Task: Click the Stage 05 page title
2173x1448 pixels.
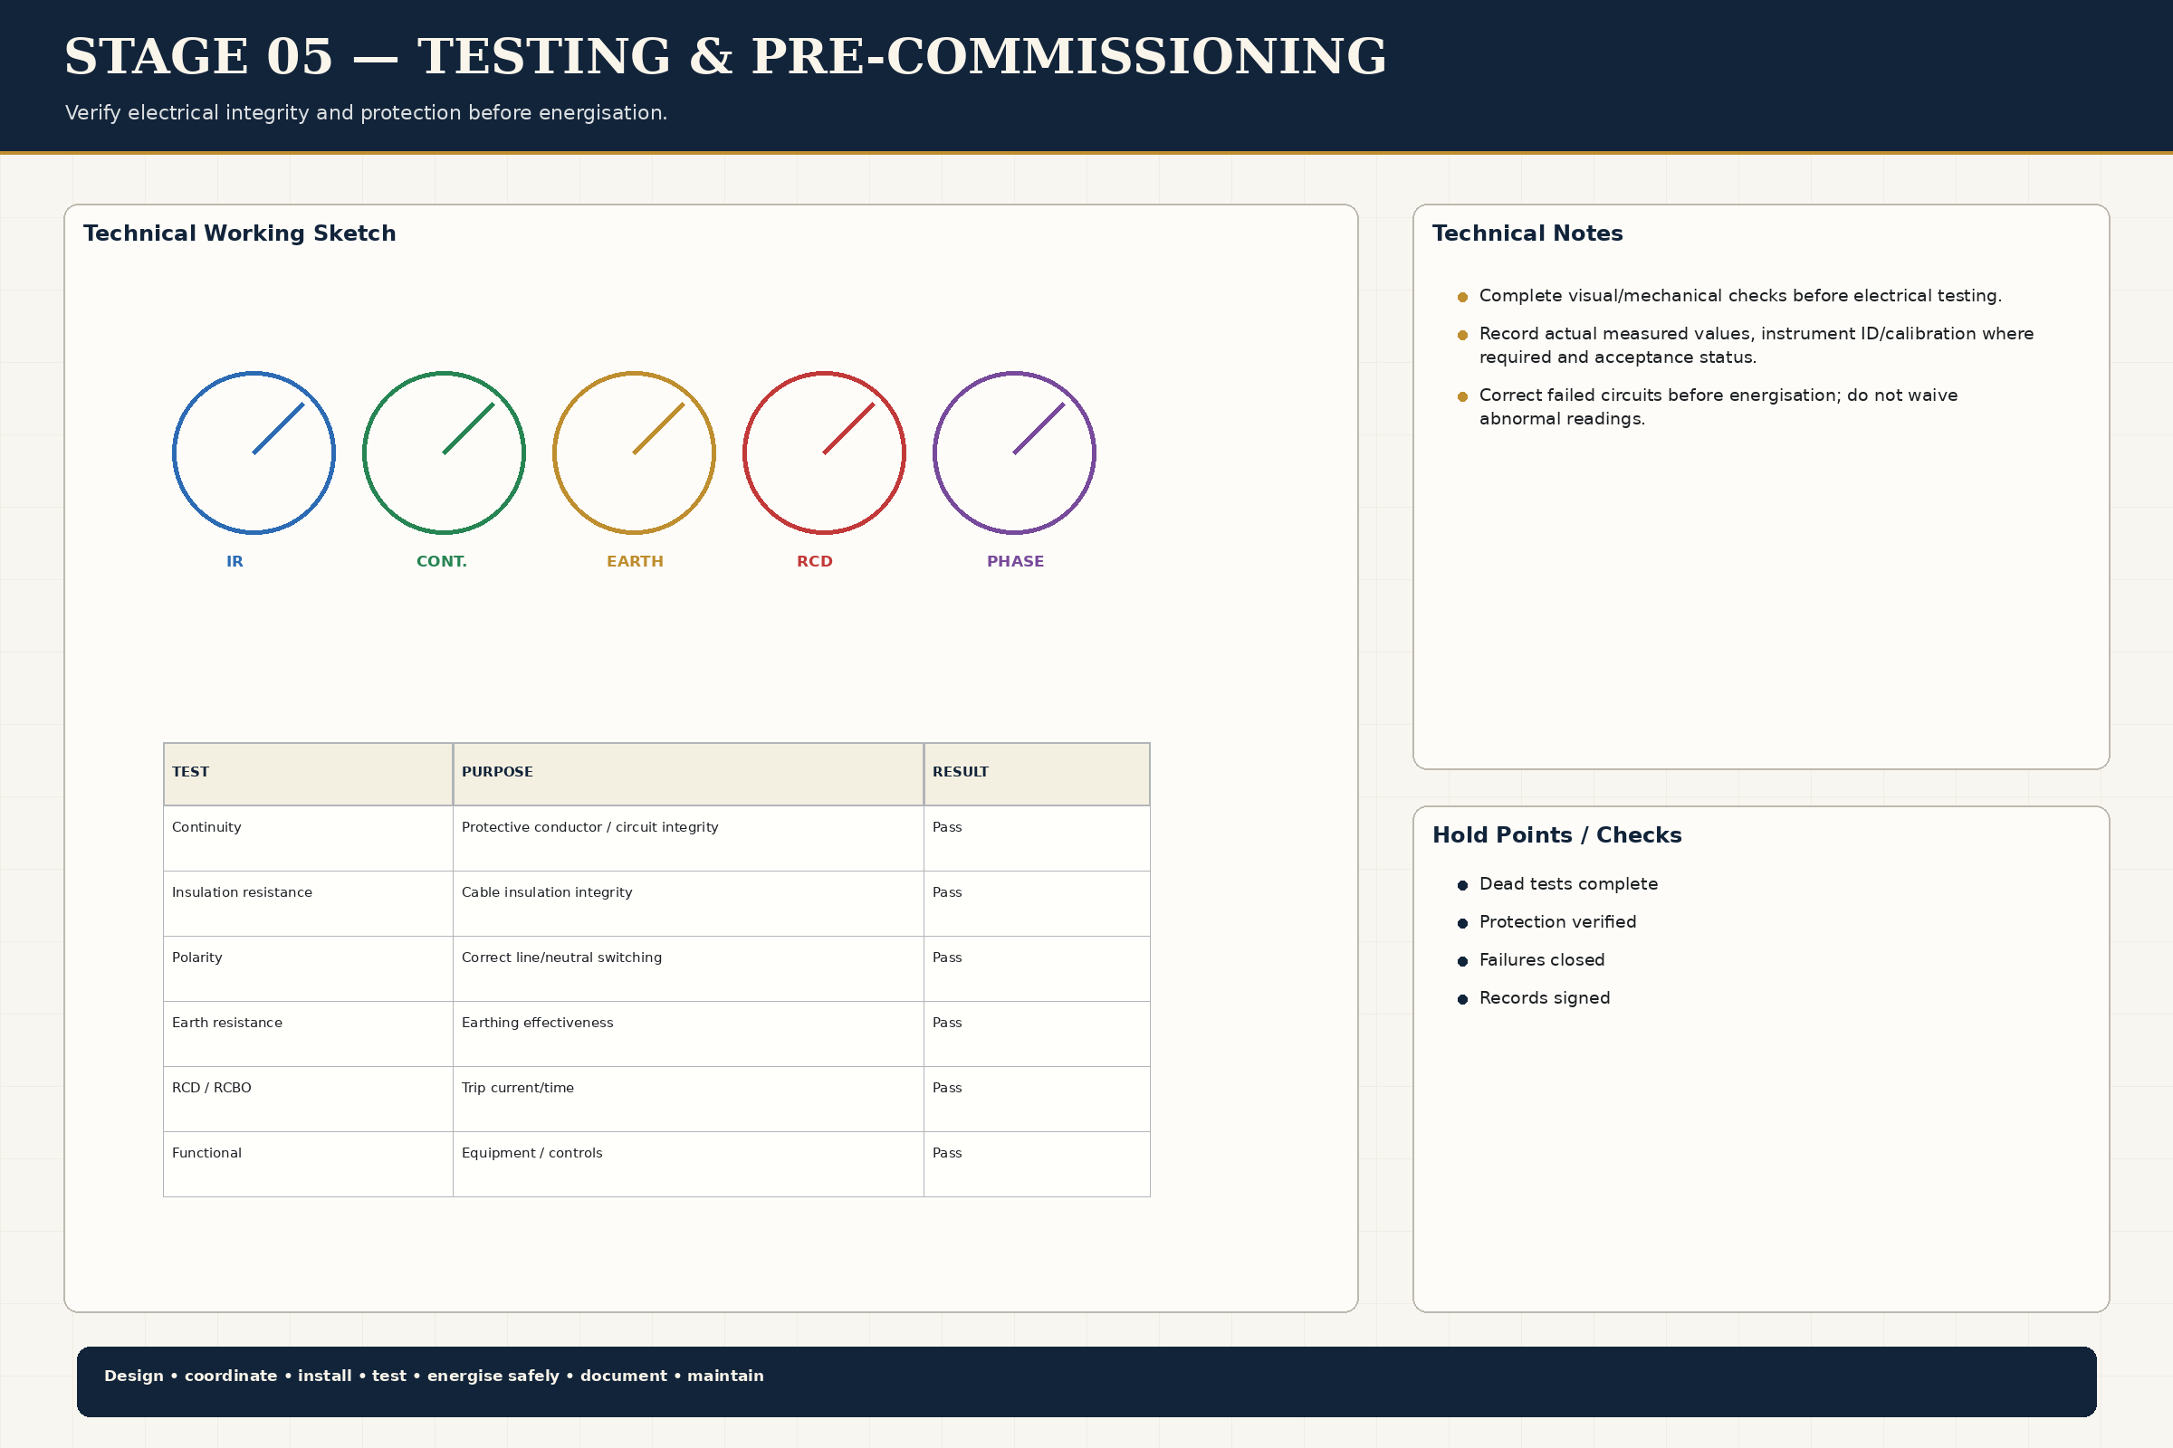Action: click(x=725, y=57)
